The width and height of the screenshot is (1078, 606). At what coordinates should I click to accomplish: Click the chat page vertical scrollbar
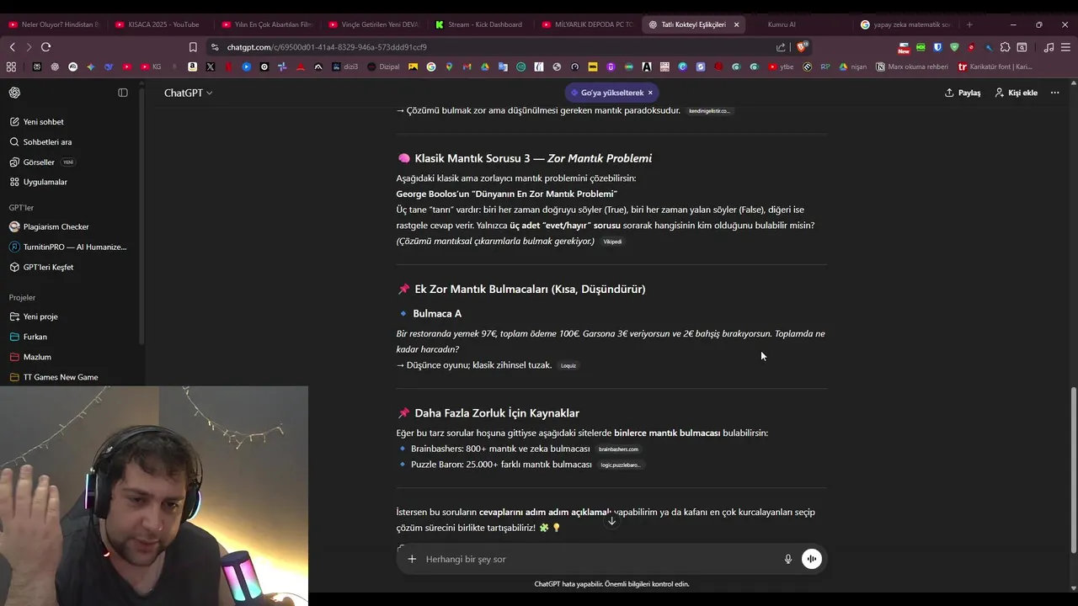pyautogui.click(x=1073, y=470)
